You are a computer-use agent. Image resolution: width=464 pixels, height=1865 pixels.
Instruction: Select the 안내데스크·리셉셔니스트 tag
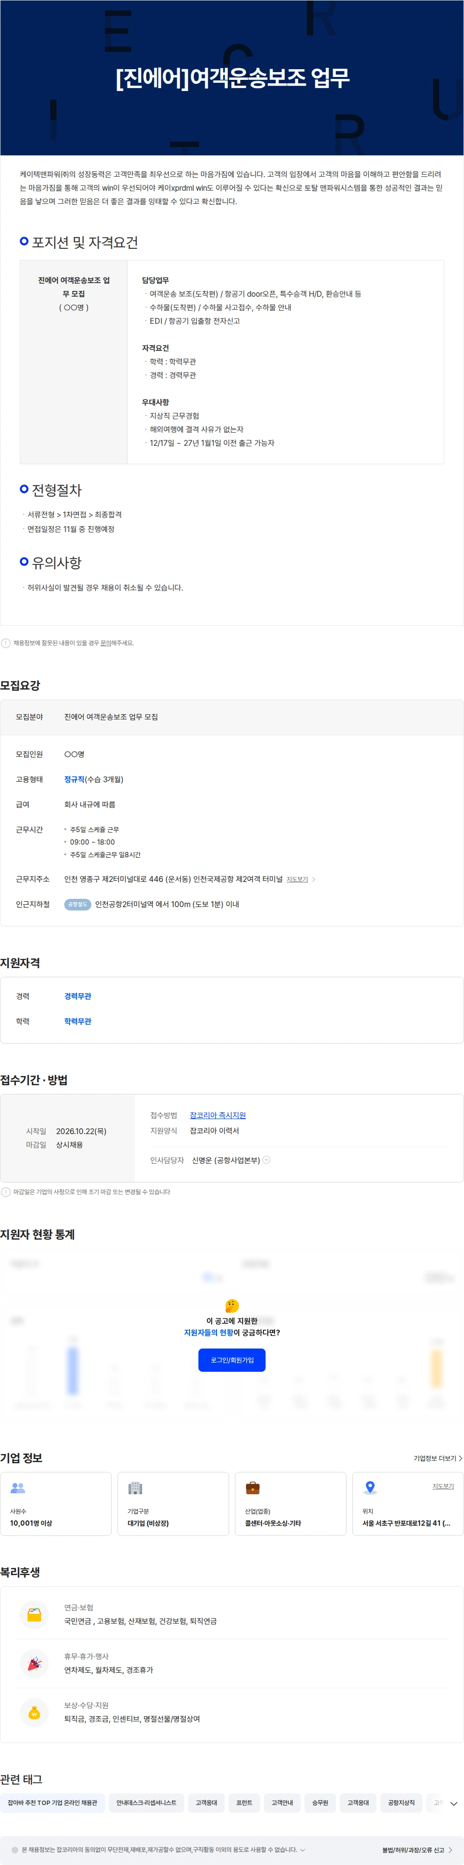pos(146,1803)
